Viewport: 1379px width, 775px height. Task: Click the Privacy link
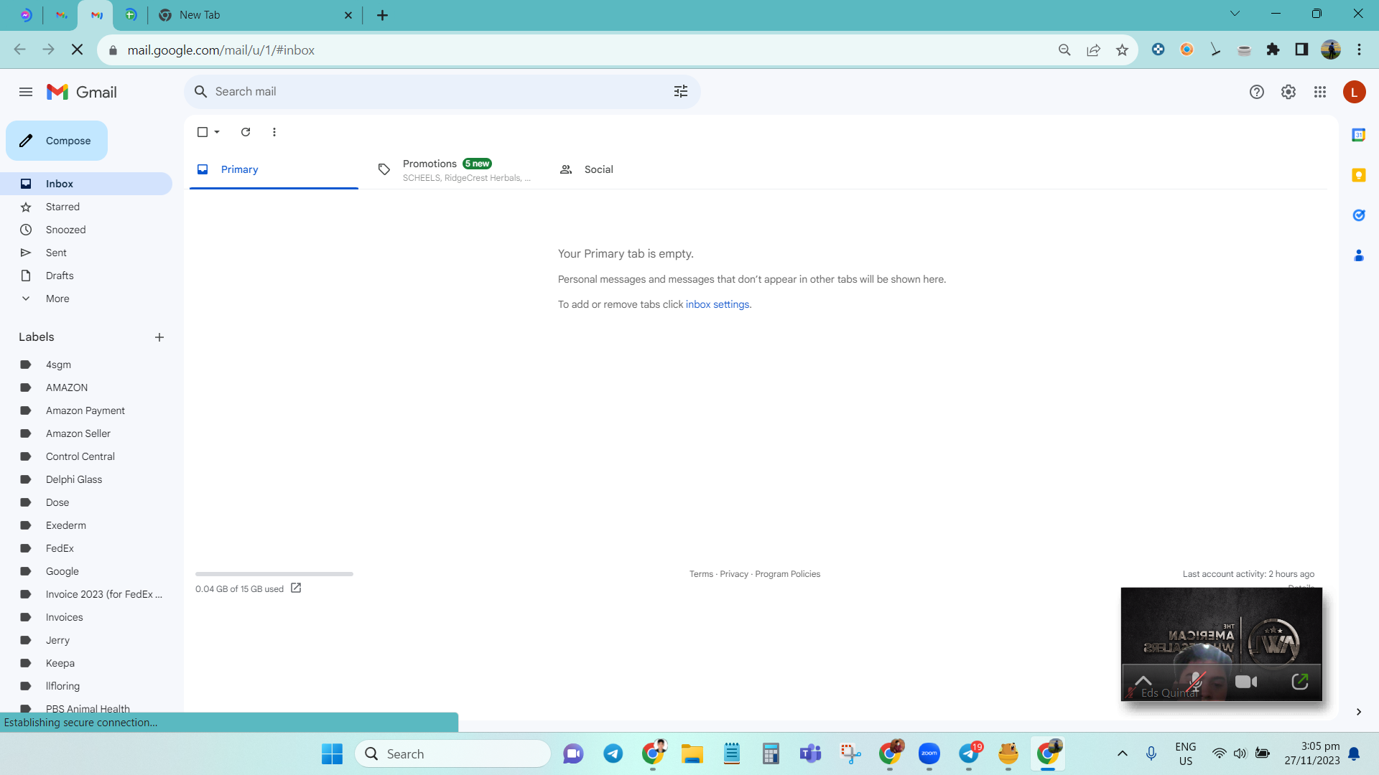[734, 574]
